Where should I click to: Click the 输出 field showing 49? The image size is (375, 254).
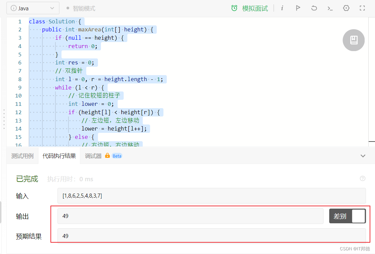[x=191, y=216]
